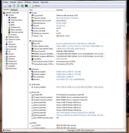This screenshot has width=129, height=133.
Task: Open the Zpráva menu
Action: click(x=20, y=2)
